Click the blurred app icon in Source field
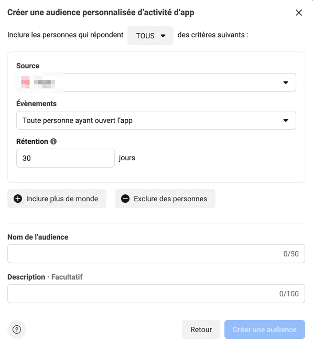This screenshot has height=341, width=313. point(25,82)
